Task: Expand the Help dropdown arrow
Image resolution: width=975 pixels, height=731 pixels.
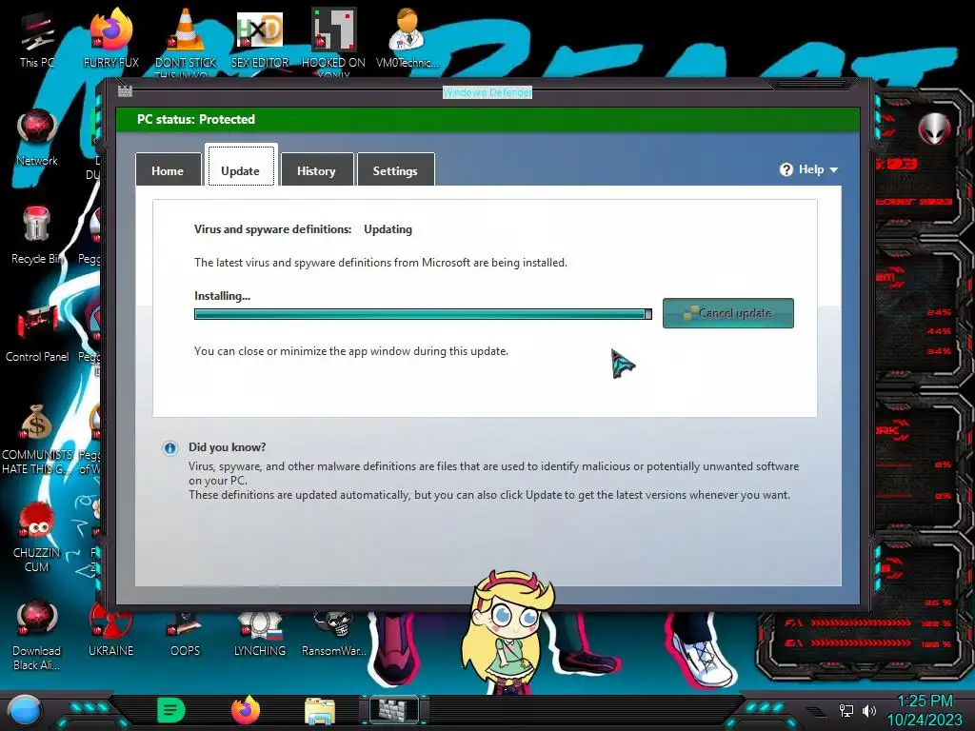Action: click(x=834, y=169)
